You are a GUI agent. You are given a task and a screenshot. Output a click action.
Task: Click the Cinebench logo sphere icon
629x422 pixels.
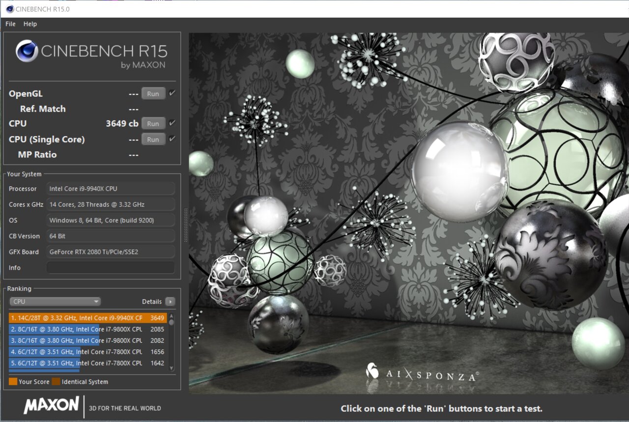coord(27,51)
